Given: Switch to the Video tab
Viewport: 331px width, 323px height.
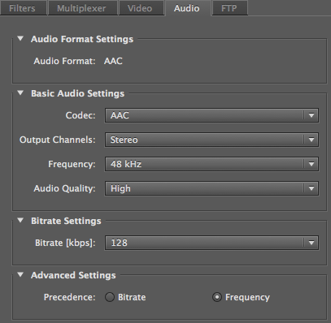Looking at the screenshot, I should pos(142,8).
